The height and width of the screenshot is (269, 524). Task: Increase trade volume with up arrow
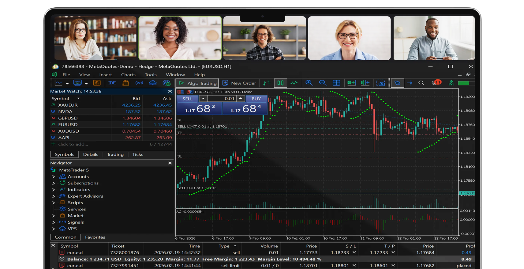241,99
